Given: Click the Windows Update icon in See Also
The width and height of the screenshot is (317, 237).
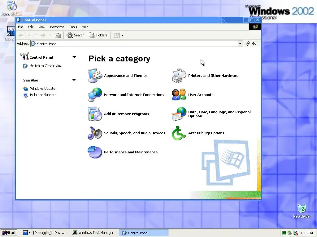Looking at the screenshot, I should 26,89.
